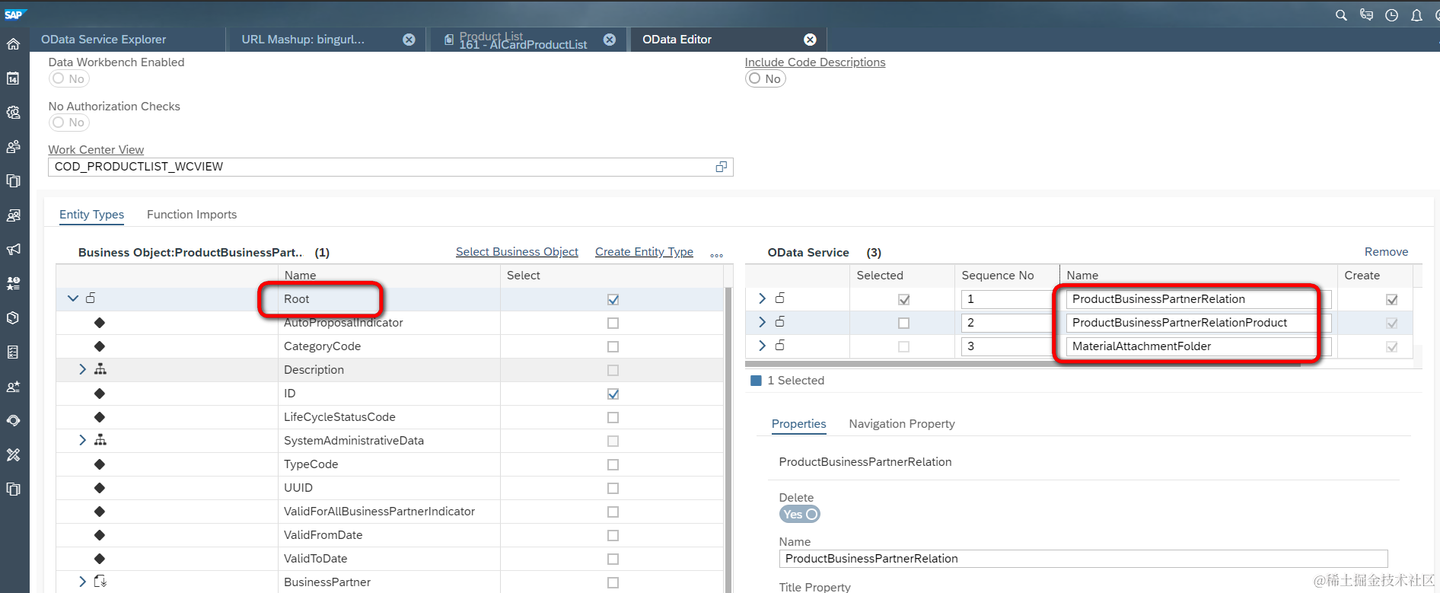Toggle the Delete Yes switch
This screenshot has height=593, width=1440.
coord(800,515)
